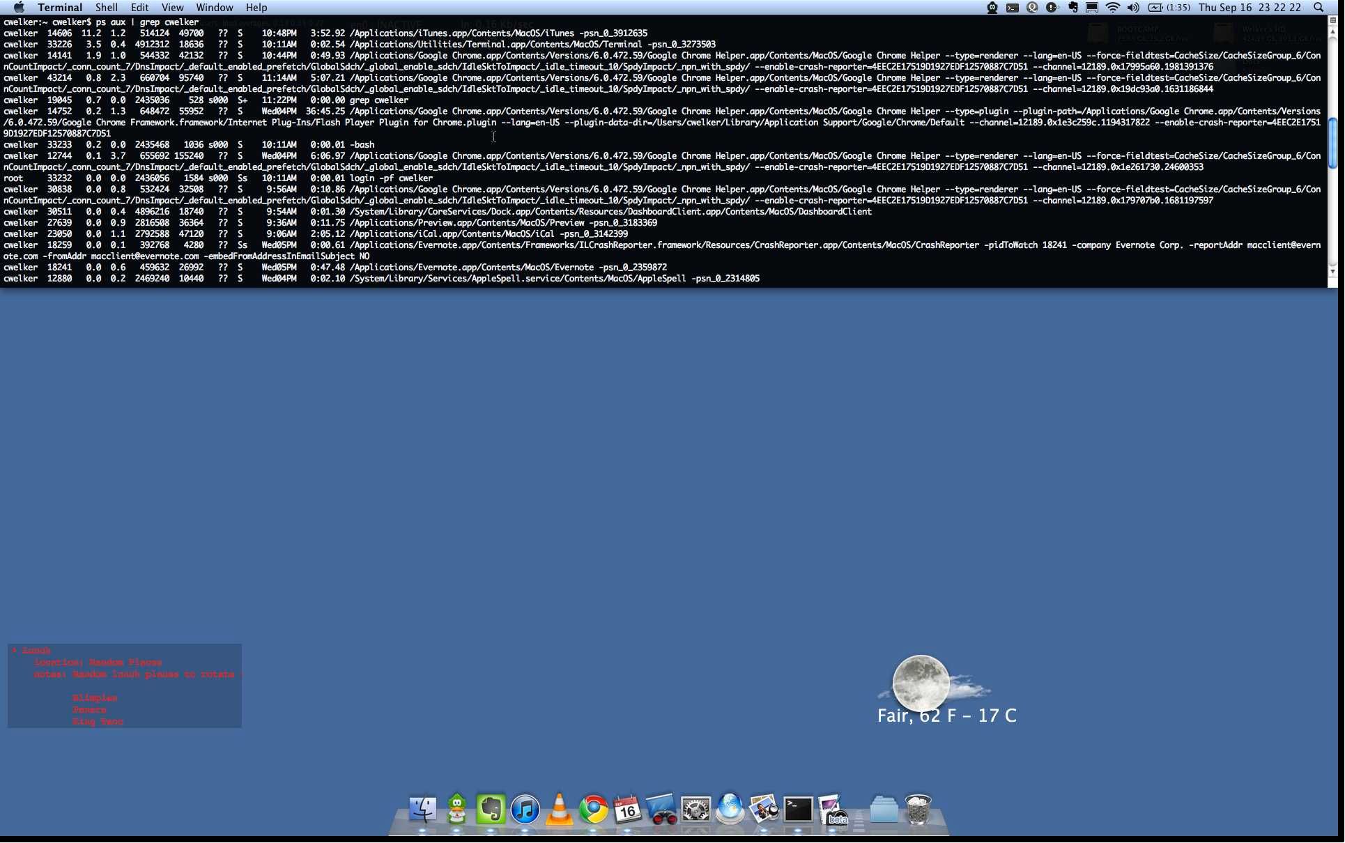Click the iTunes process path line
The image size is (1345, 843).
pyautogui.click(x=325, y=33)
